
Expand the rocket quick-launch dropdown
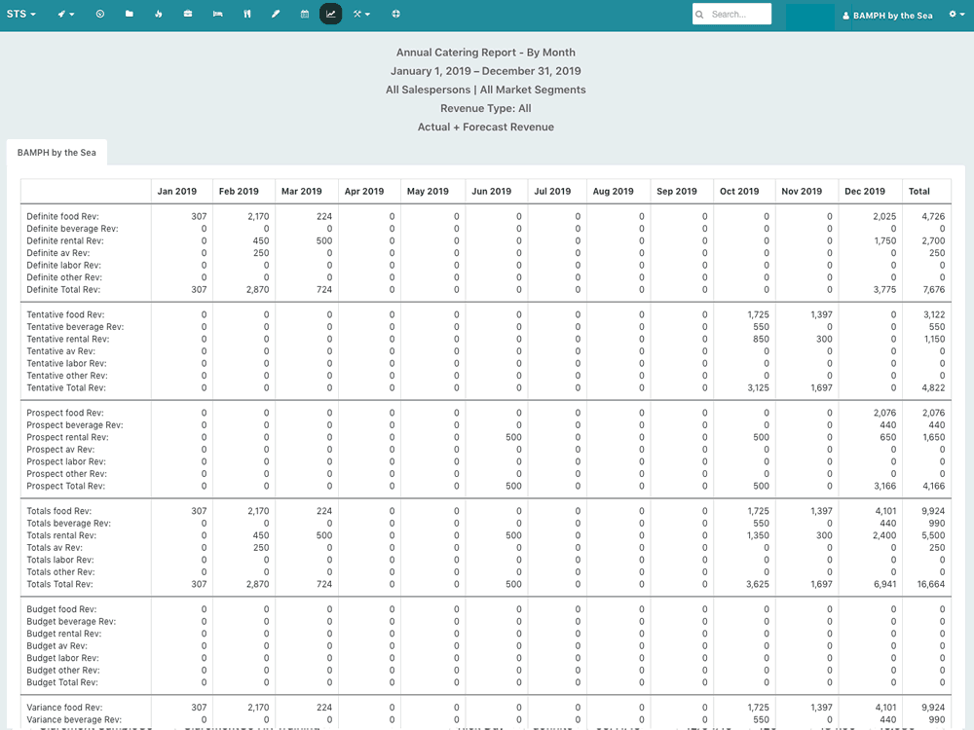(64, 15)
